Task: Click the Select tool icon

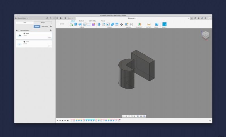Action: [164, 24]
